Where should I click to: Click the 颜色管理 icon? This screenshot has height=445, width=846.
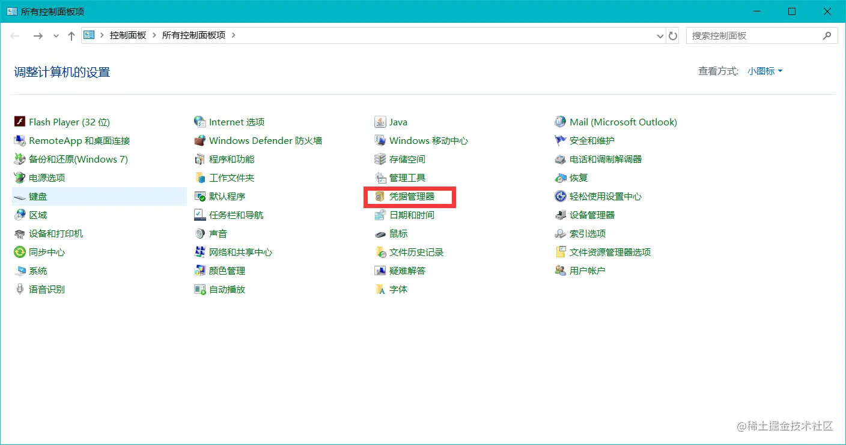click(x=199, y=270)
